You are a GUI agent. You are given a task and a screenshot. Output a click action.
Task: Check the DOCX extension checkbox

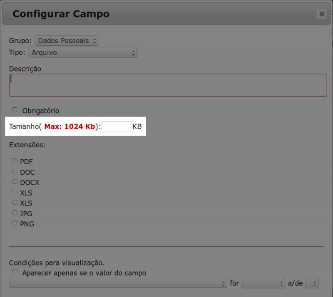tap(15, 181)
